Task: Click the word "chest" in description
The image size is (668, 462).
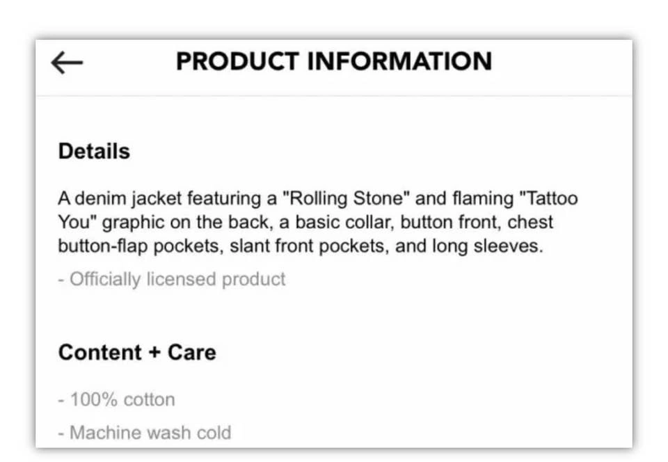Action: pyautogui.click(x=530, y=223)
